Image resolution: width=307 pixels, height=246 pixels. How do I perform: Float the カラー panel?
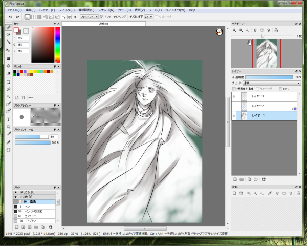click(x=55, y=24)
